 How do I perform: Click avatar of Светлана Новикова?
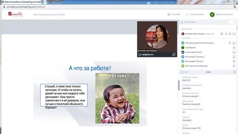(x=183, y=66)
